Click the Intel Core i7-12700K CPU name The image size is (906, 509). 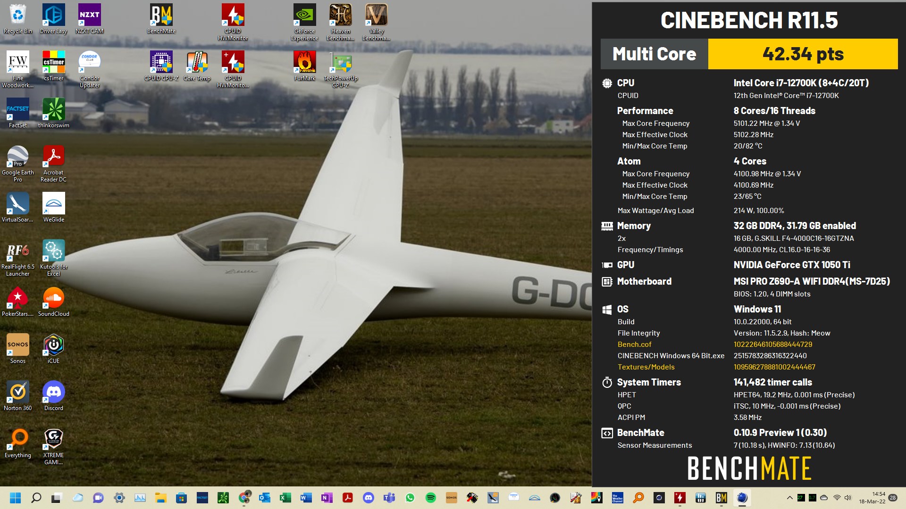pos(801,83)
